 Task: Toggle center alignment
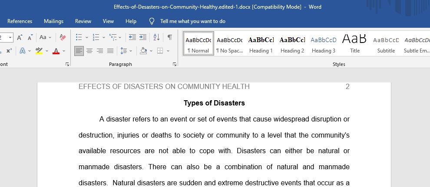tap(89, 51)
